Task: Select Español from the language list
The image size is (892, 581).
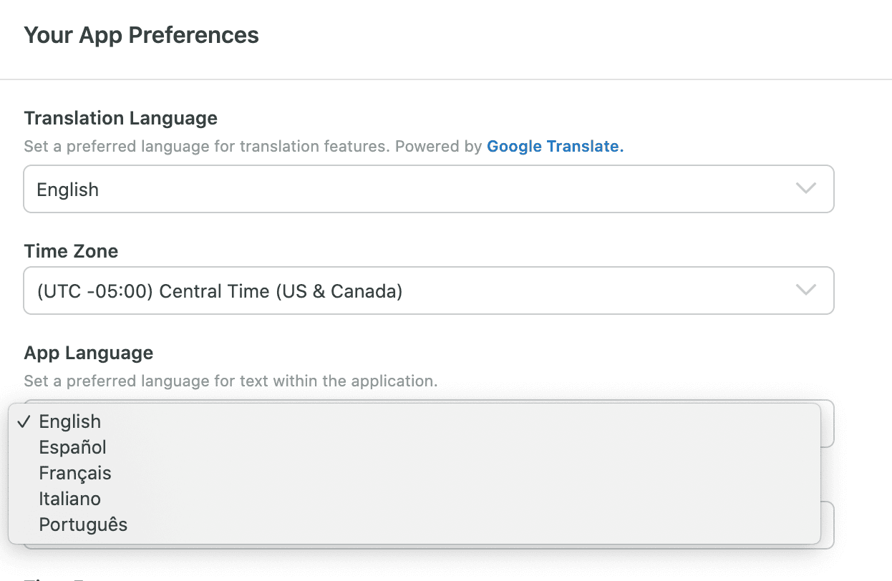Action: (x=72, y=447)
